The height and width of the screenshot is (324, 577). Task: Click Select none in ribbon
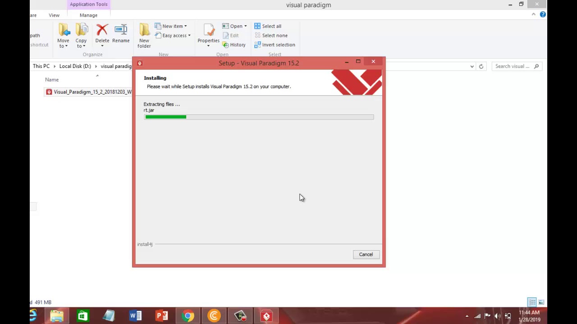[x=271, y=36]
